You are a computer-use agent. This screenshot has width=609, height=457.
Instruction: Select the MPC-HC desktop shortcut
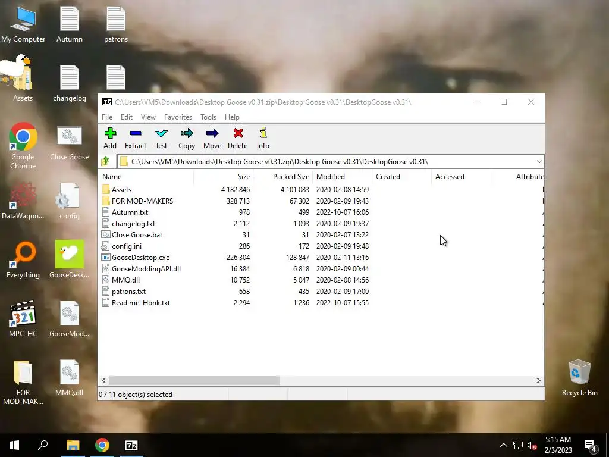[23, 319]
